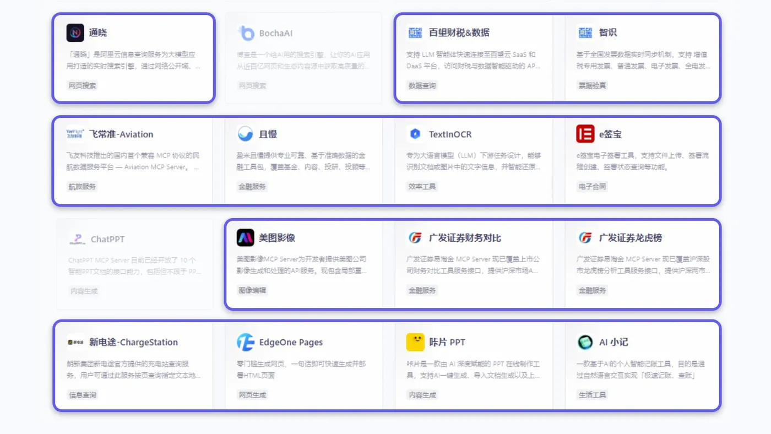Open the 且慢 service title
The height and width of the screenshot is (434, 771).
268,134
